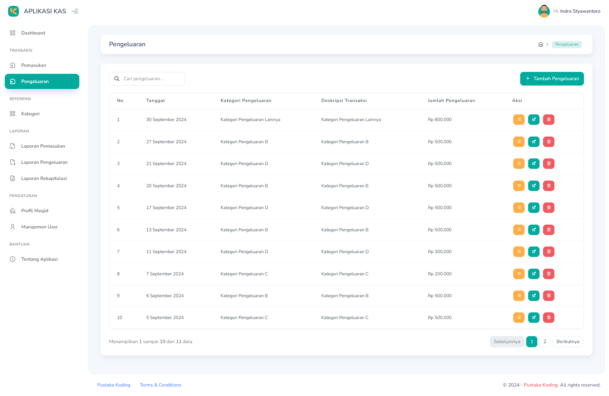The height and width of the screenshot is (396, 609).
Task: Visit the Pustaka Koding footer link
Action: (x=114, y=385)
